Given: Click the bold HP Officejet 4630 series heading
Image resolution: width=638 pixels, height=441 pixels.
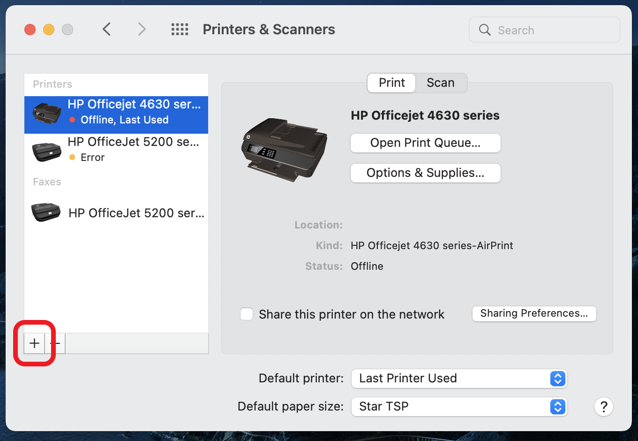Looking at the screenshot, I should [425, 115].
